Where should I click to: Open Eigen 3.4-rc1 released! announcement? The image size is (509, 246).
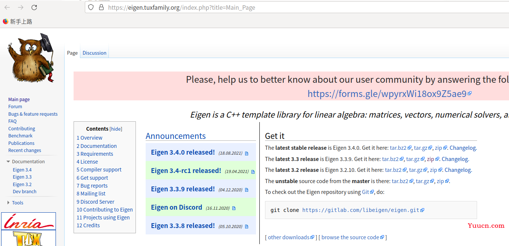pos(186,171)
